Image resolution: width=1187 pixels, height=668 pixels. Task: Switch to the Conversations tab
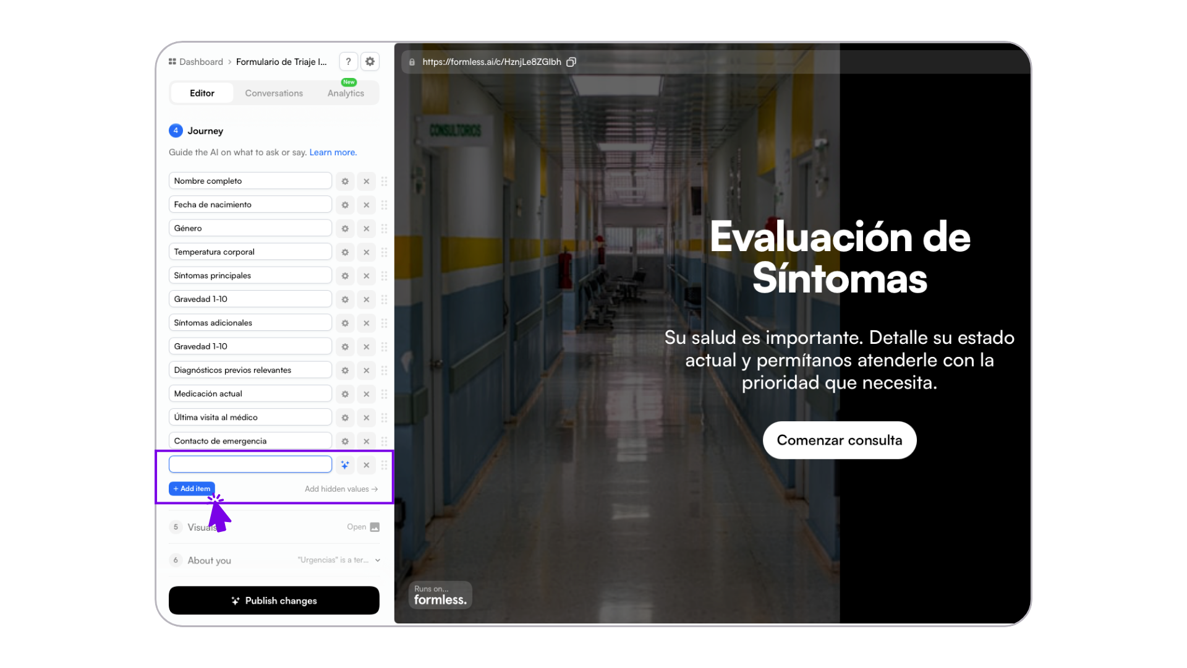(x=274, y=93)
